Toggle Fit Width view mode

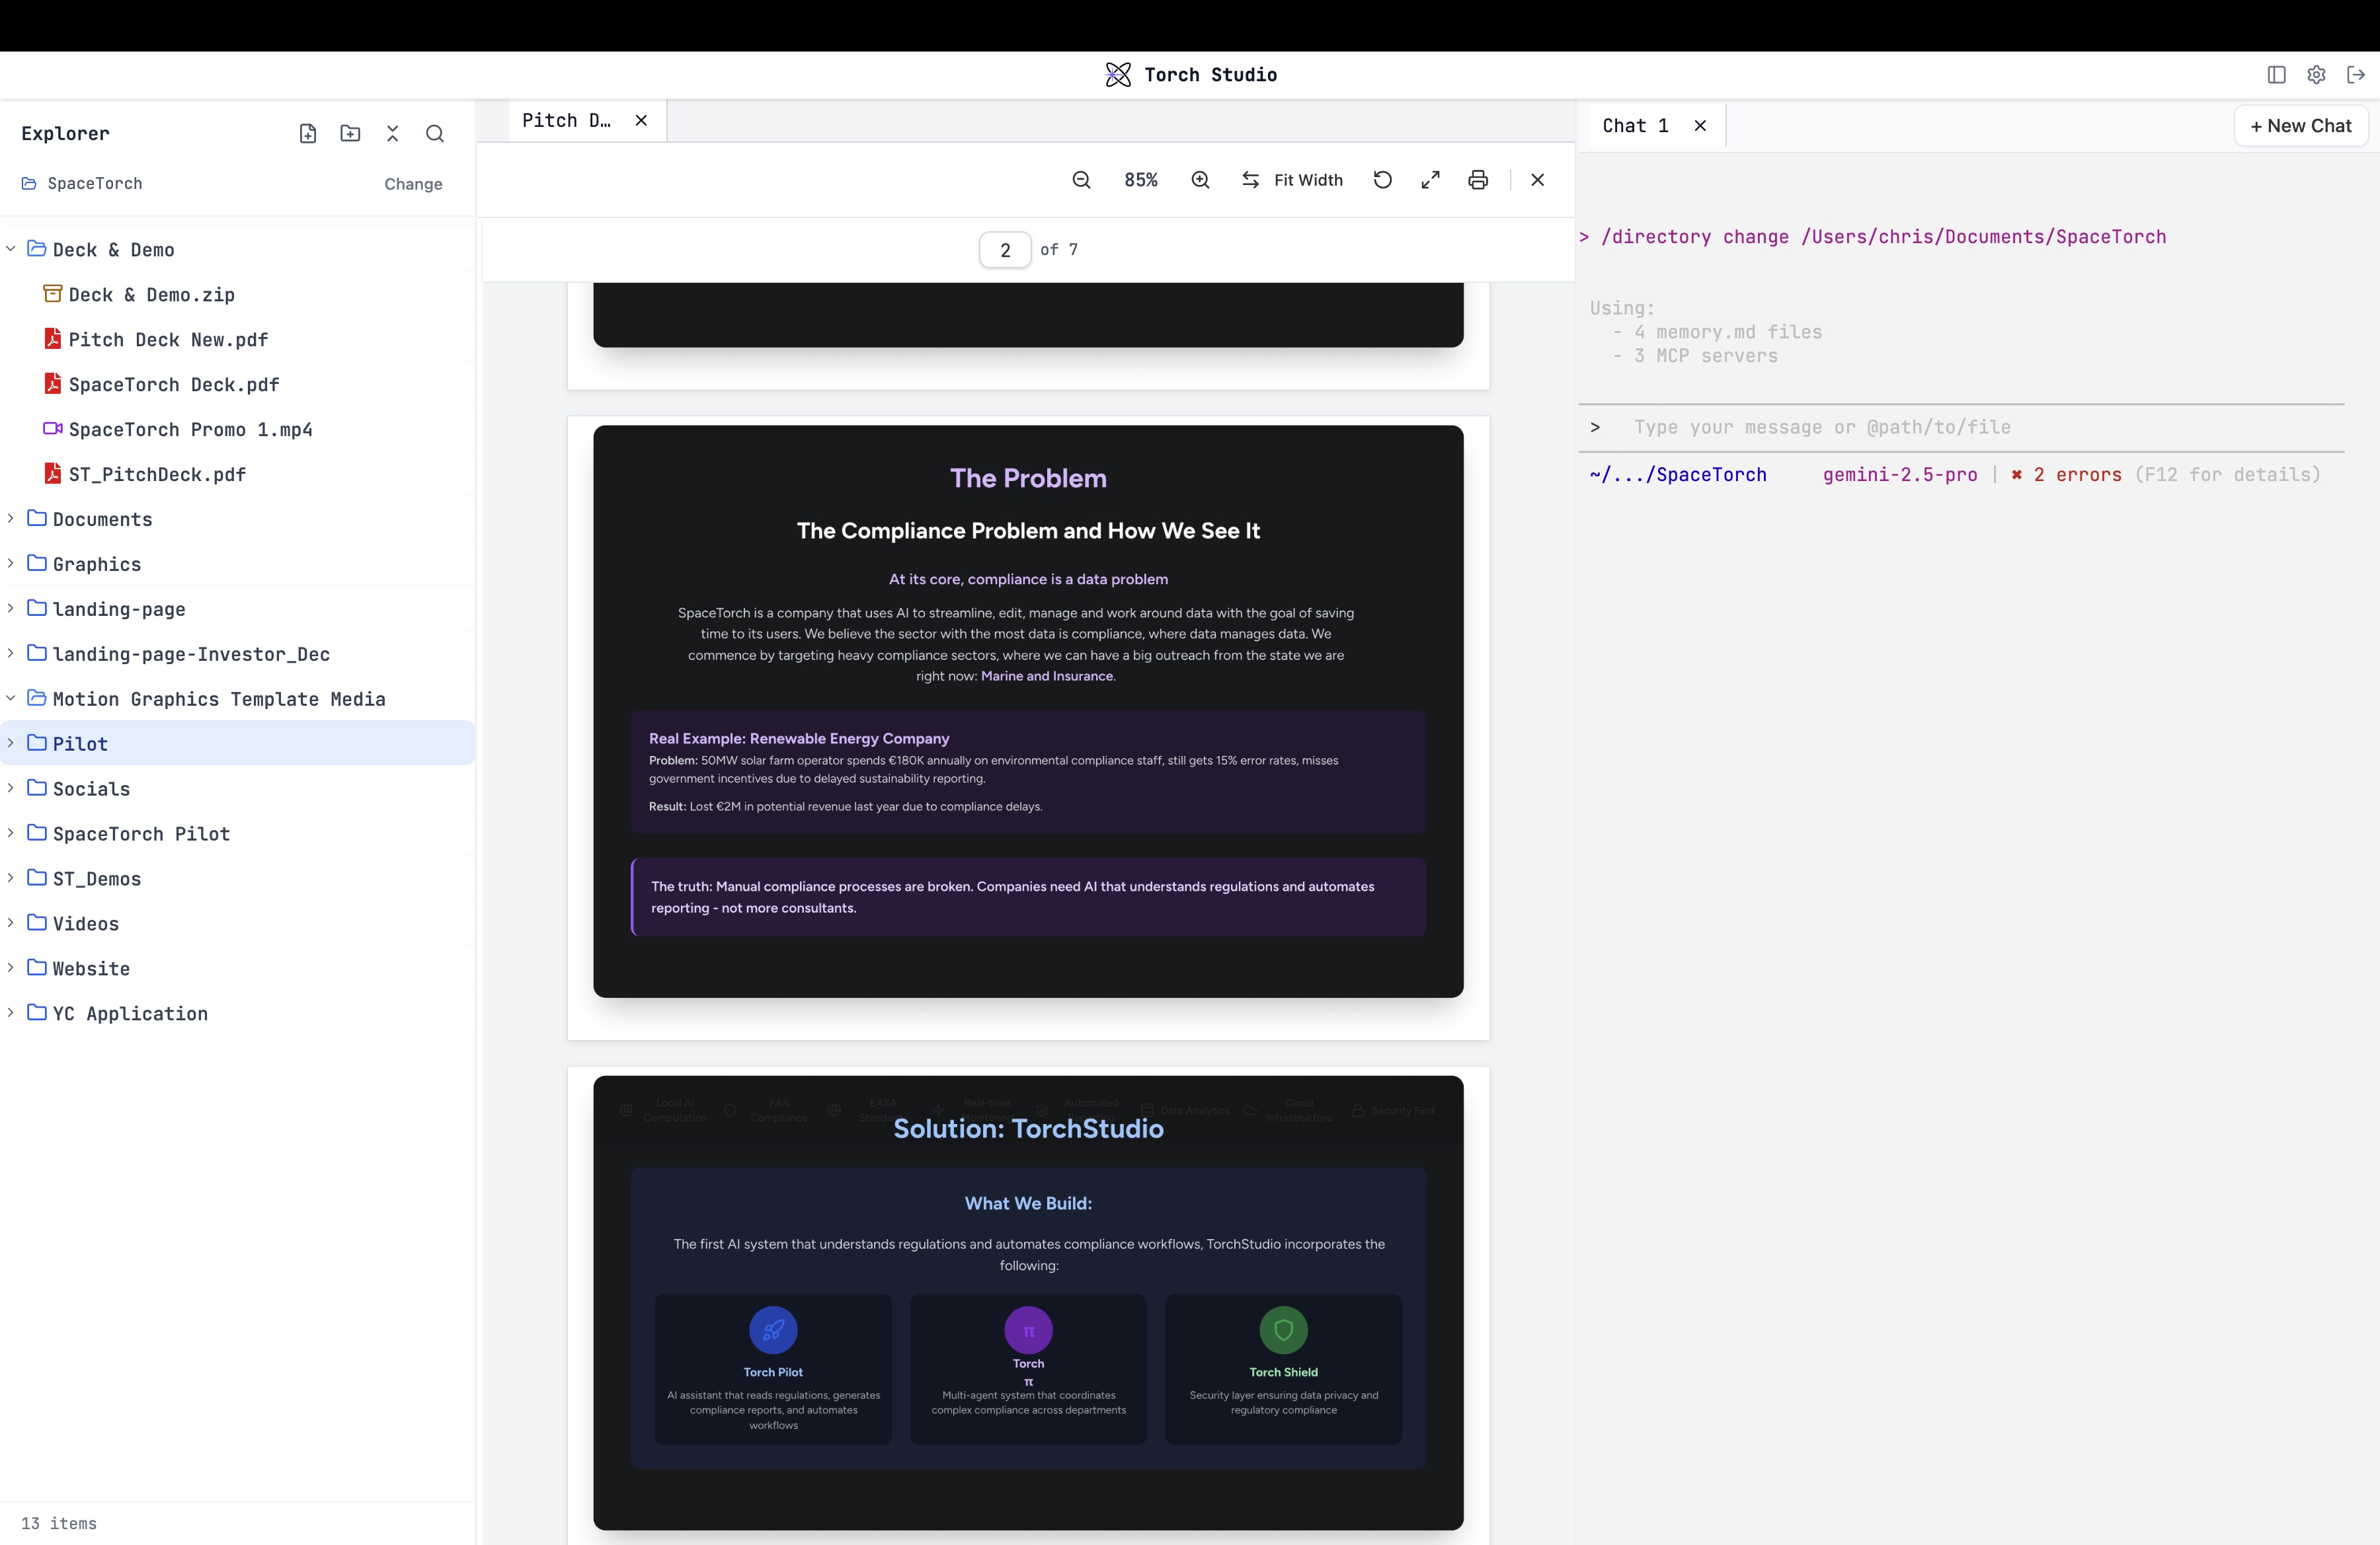[x=1292, y=180]
